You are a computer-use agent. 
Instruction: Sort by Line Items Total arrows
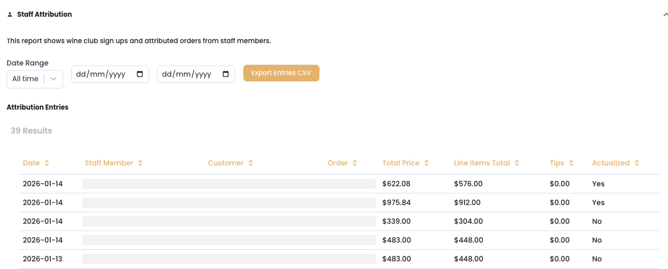point(517,163)
